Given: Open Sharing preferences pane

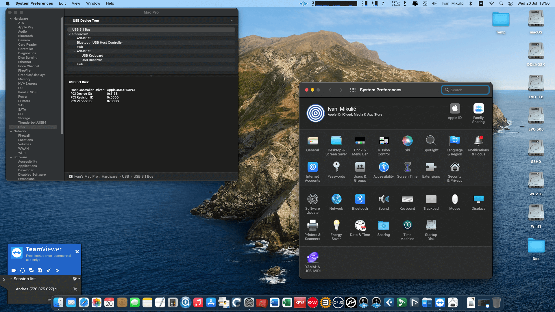Looking at the screenshot, I should click(x=384, y=229).
